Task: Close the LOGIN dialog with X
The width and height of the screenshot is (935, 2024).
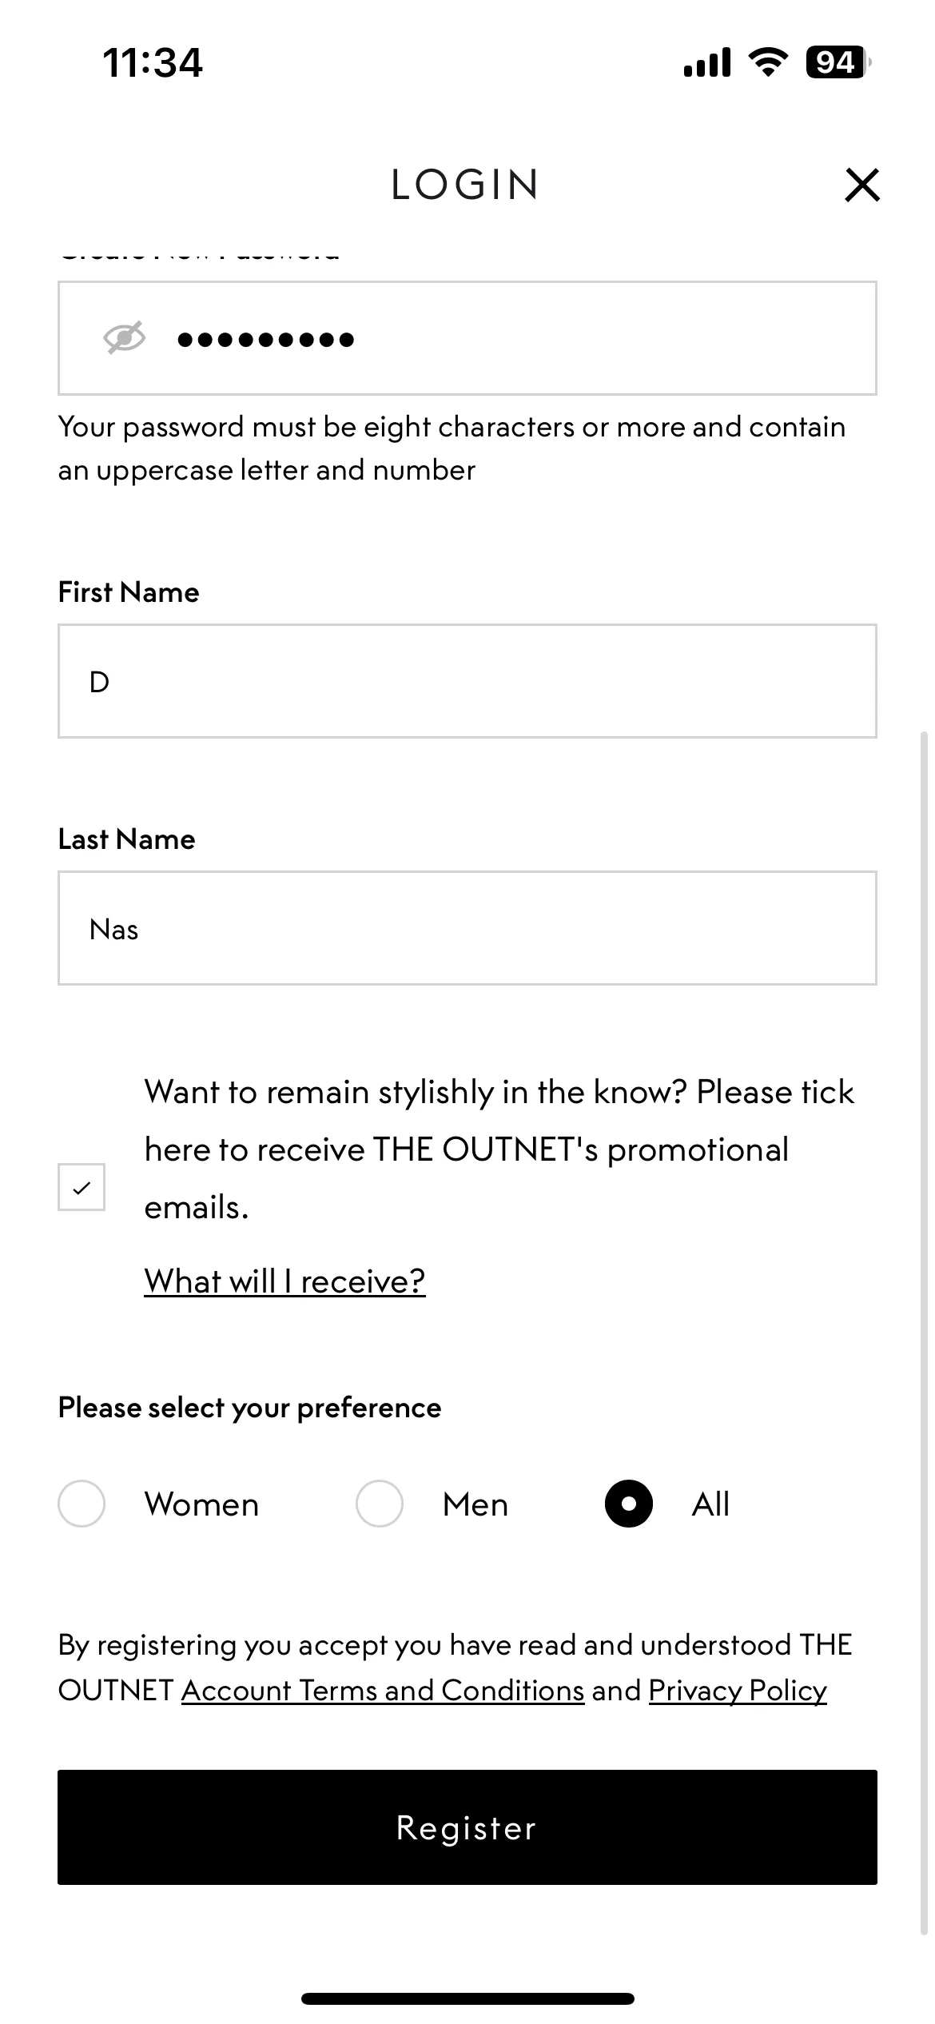Action: pos(862,185)
